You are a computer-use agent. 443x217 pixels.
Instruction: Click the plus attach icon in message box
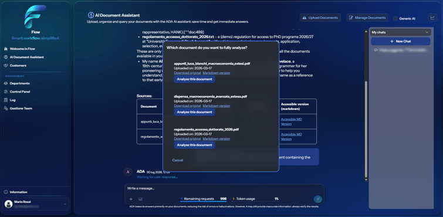pos(131,199)
